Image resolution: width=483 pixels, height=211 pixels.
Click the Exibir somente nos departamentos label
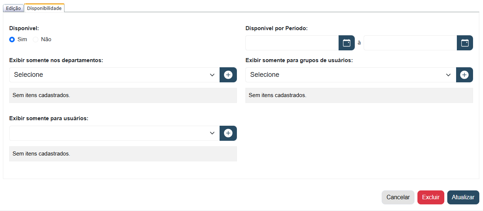pos(56,60)
